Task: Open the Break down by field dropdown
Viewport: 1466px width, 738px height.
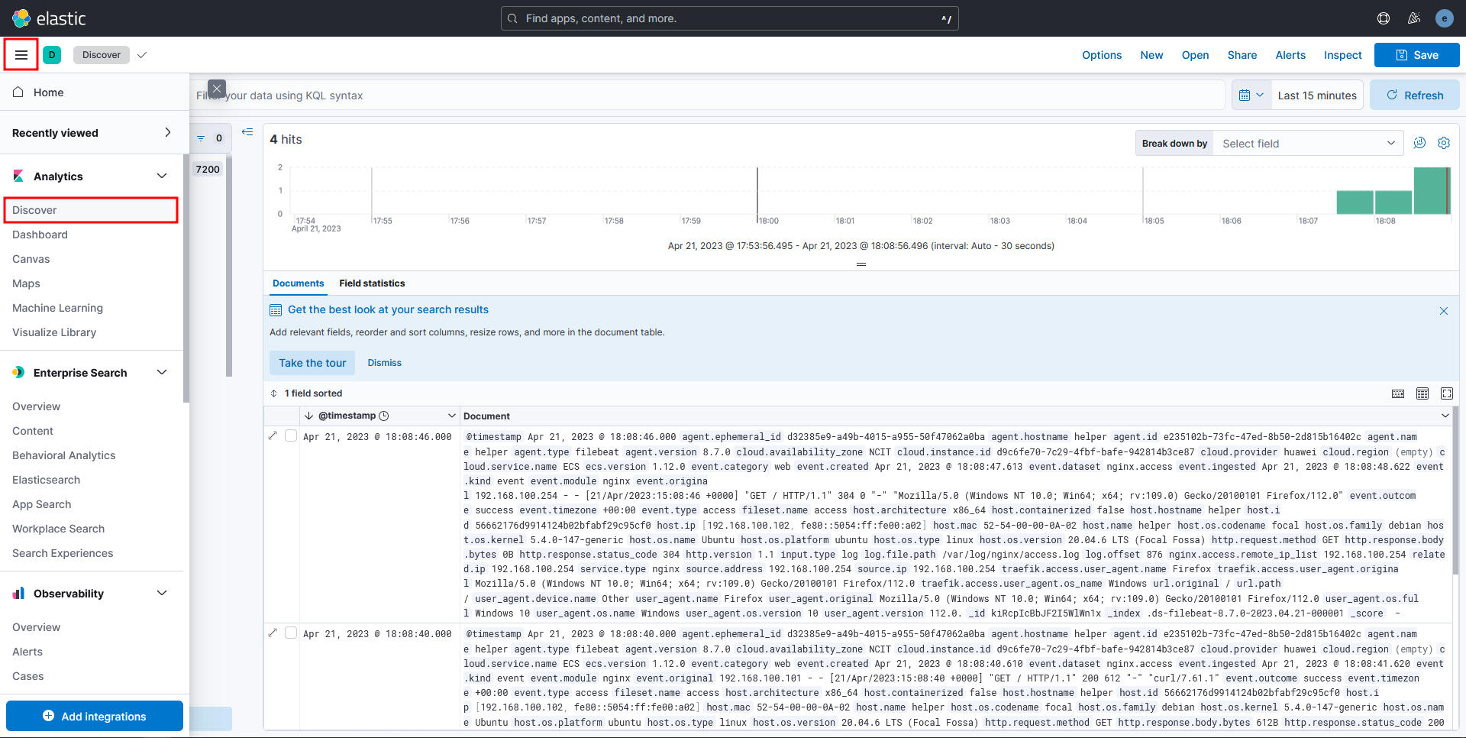Action: (x=1307, y=144)
